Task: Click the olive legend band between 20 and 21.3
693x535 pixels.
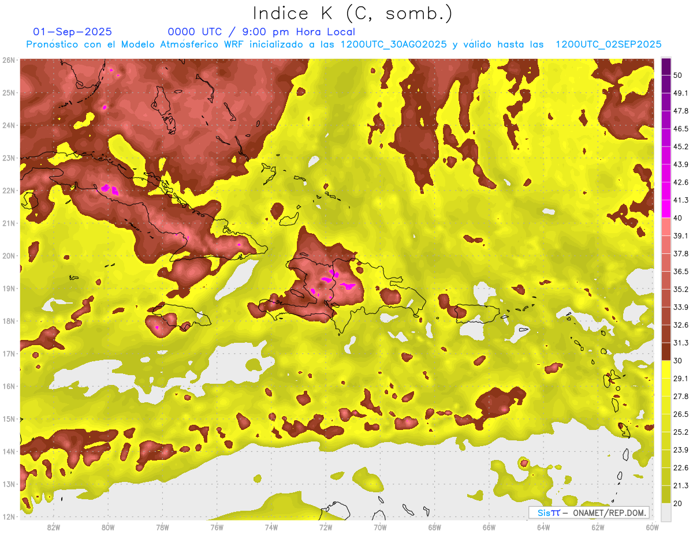Action: pyautogui.click(x=666, y=495)
